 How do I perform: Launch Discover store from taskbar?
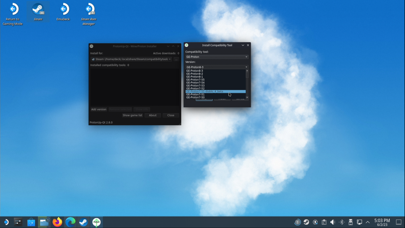(x=31, y=222)
